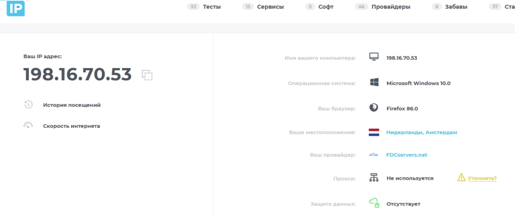Open the FDCservers.net provider link
The image size is (515, 218).
point(407,155)
